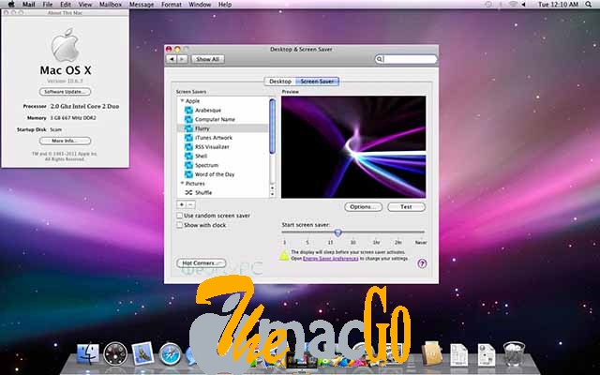The width and height of the screenshot is (600, 375).
Task: Click the volume icon in menu bar
Action: 523,5
